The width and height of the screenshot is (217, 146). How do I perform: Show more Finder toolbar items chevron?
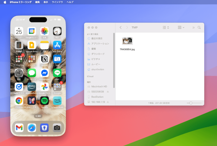click(193, 28)
